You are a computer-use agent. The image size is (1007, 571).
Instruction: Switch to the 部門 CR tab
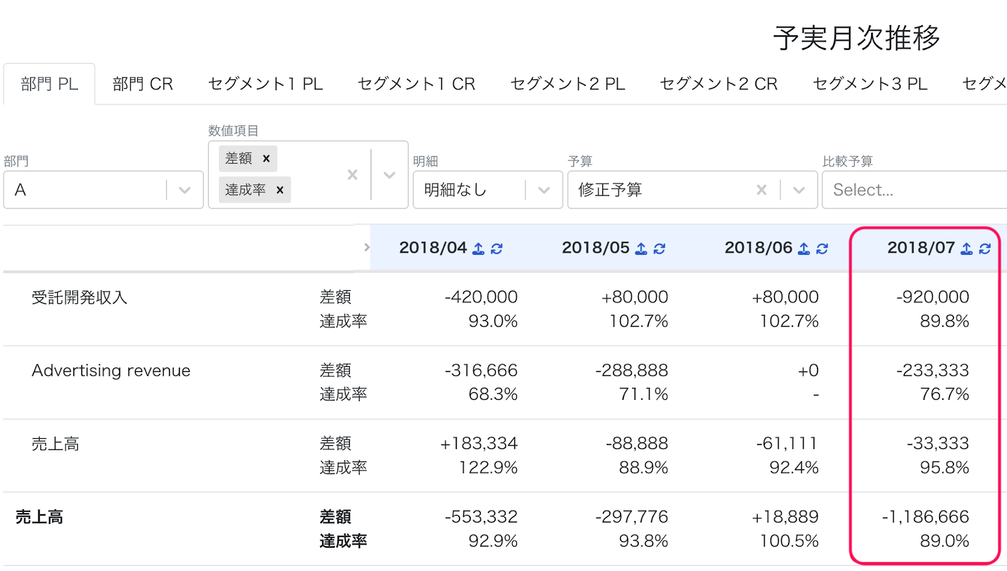tap(143, 84)
